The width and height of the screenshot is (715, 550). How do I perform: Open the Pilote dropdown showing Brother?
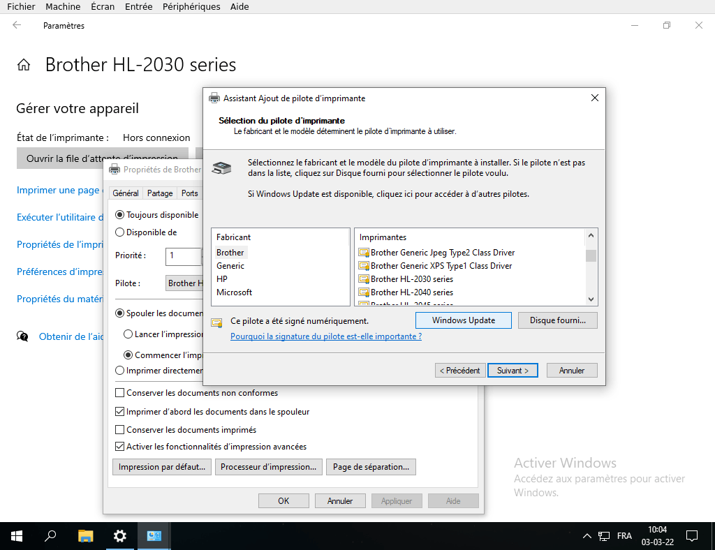pyautogui.click(x=184, y=283)
